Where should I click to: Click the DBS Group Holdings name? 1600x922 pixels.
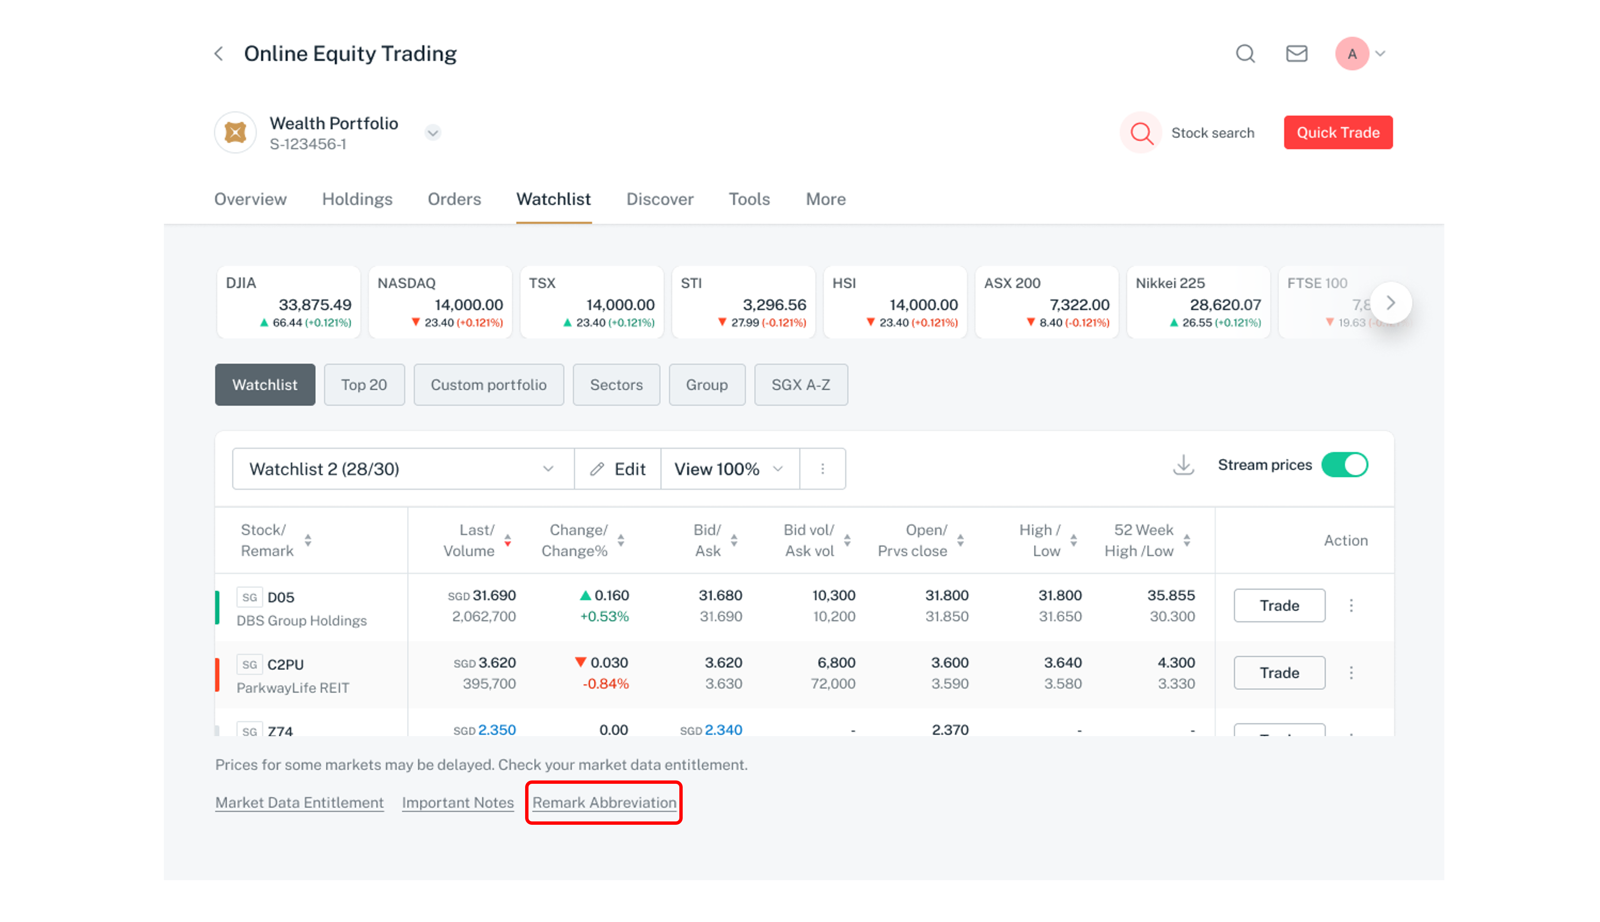pos(301,621)
